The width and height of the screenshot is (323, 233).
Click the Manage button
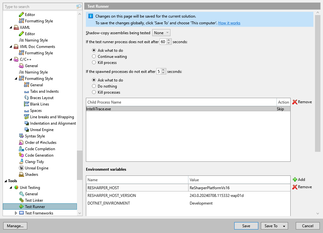[x=15, y=226]
